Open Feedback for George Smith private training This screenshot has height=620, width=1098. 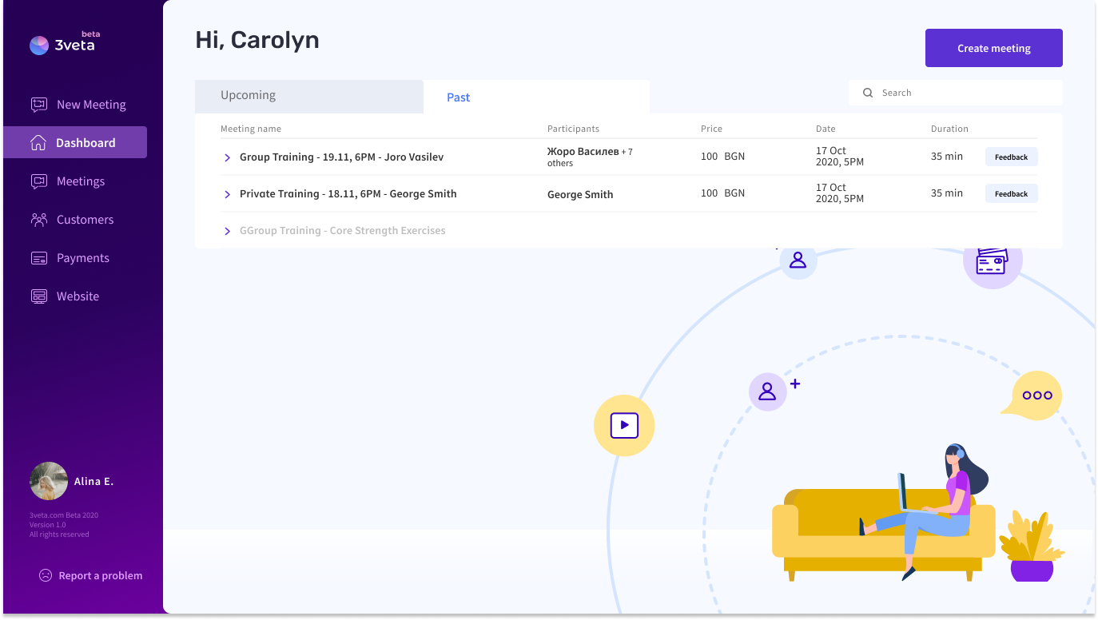1011,194
